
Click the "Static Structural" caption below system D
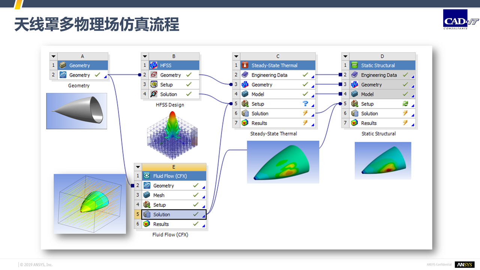coord(379,133)
